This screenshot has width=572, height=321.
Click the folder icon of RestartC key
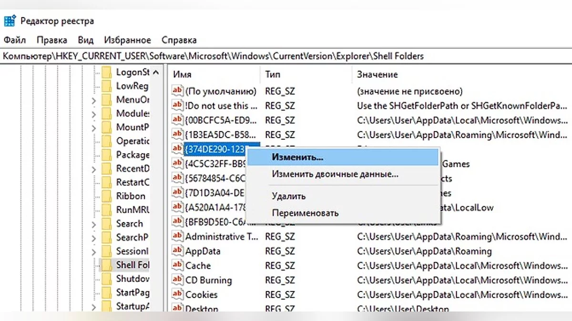[x=106, y=182]
